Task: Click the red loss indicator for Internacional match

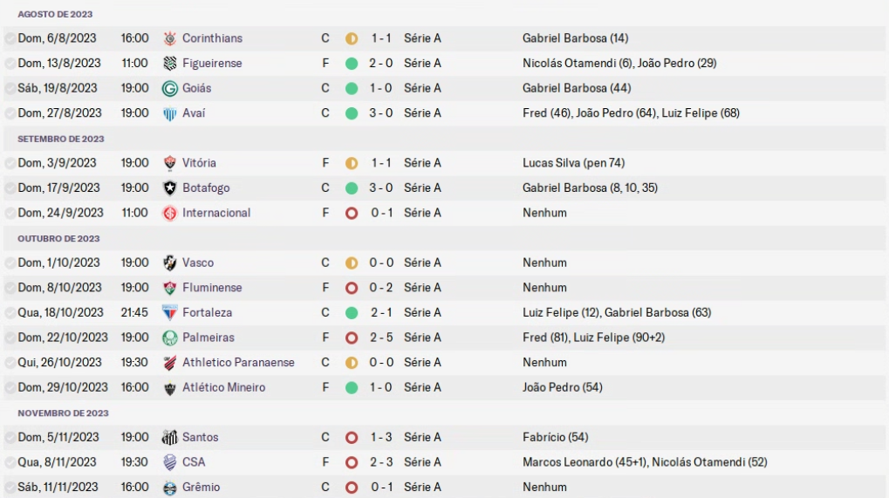Action: click(x=352, y=213)
